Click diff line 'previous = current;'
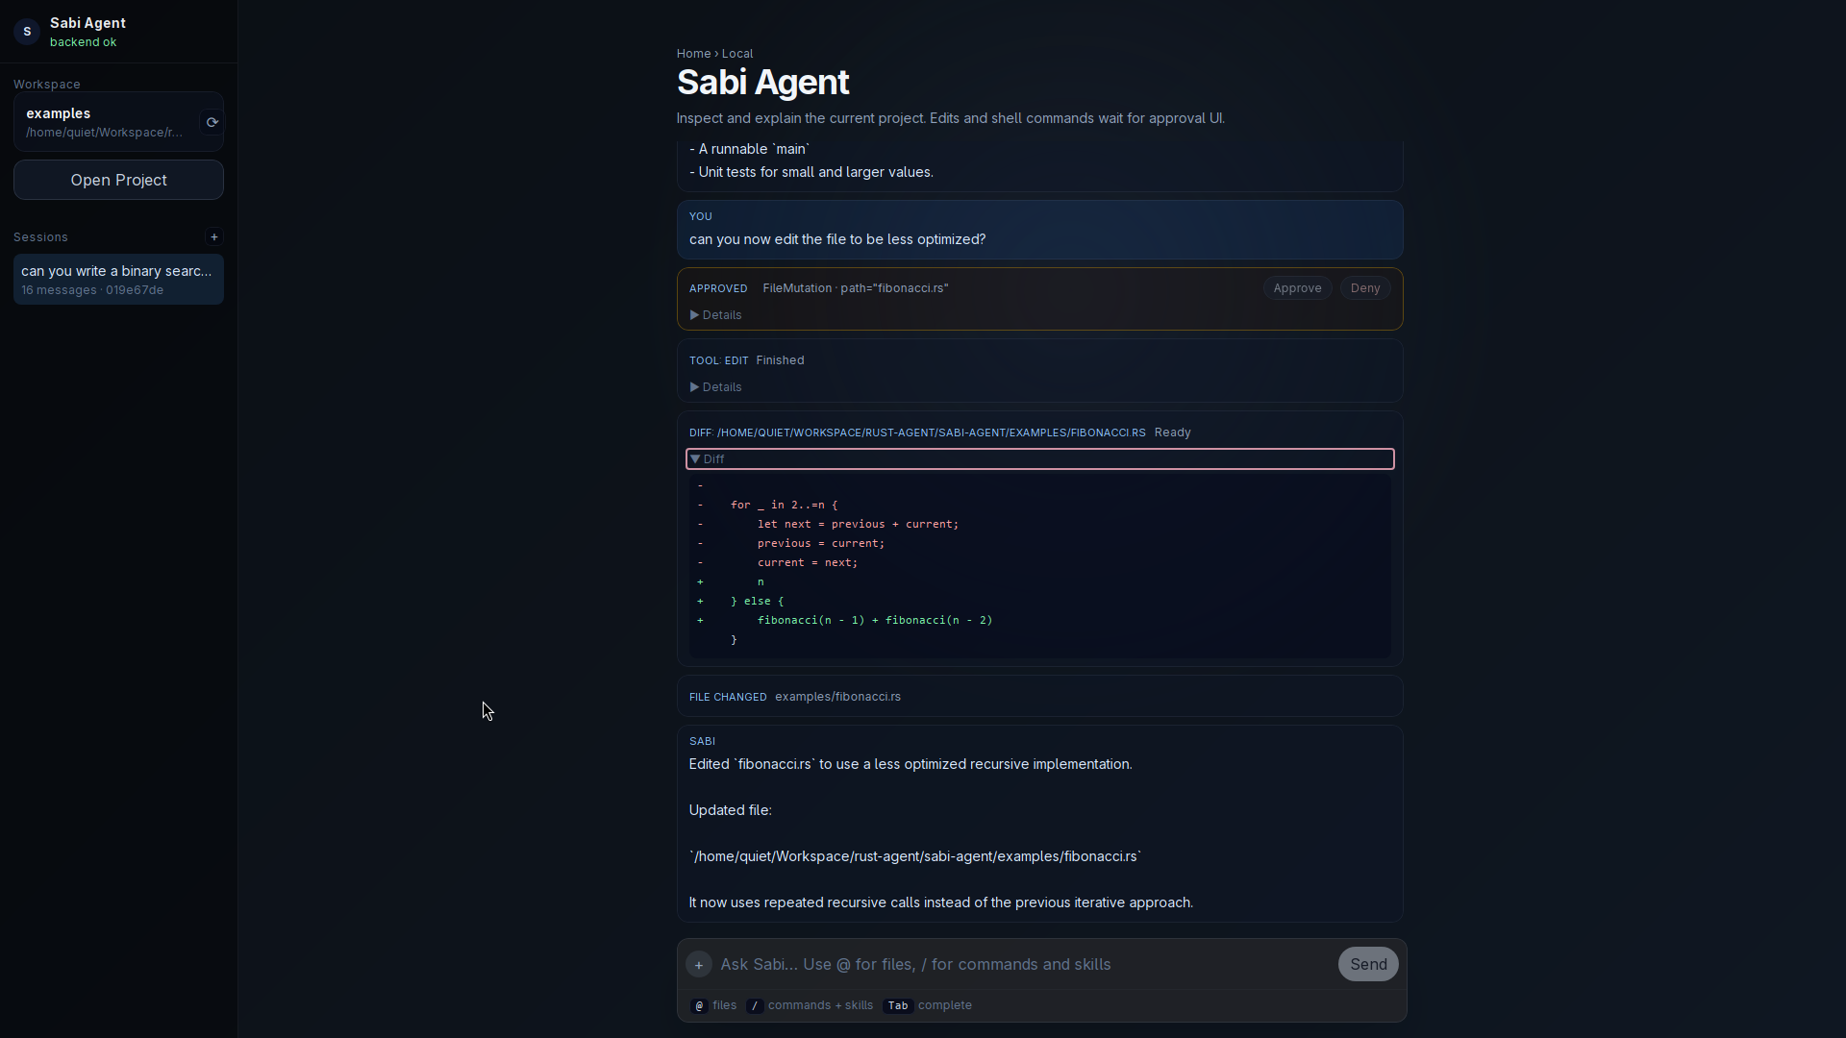 [820, 543]
